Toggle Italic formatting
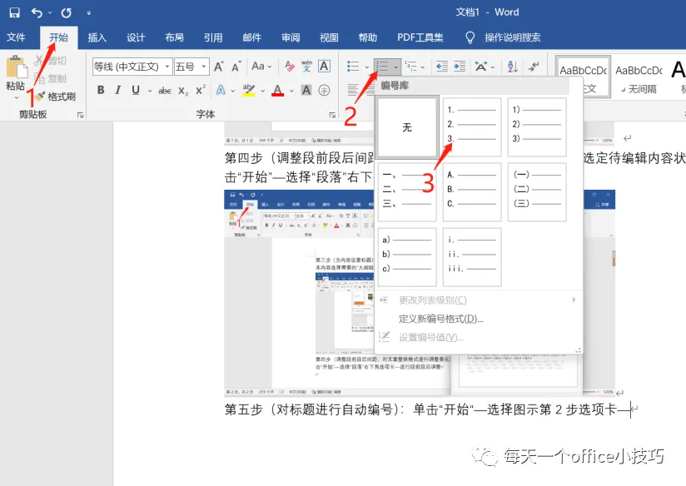This screenshot has height=486, width=686. tap(118, 90)
